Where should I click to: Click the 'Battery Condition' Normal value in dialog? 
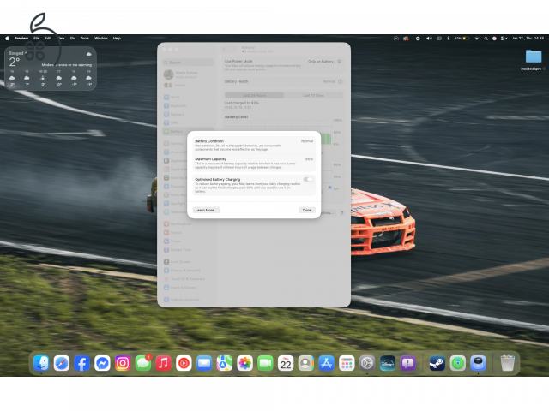click(307, 140)
